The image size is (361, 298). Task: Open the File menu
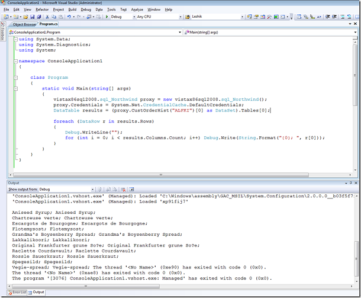(7, 9)
